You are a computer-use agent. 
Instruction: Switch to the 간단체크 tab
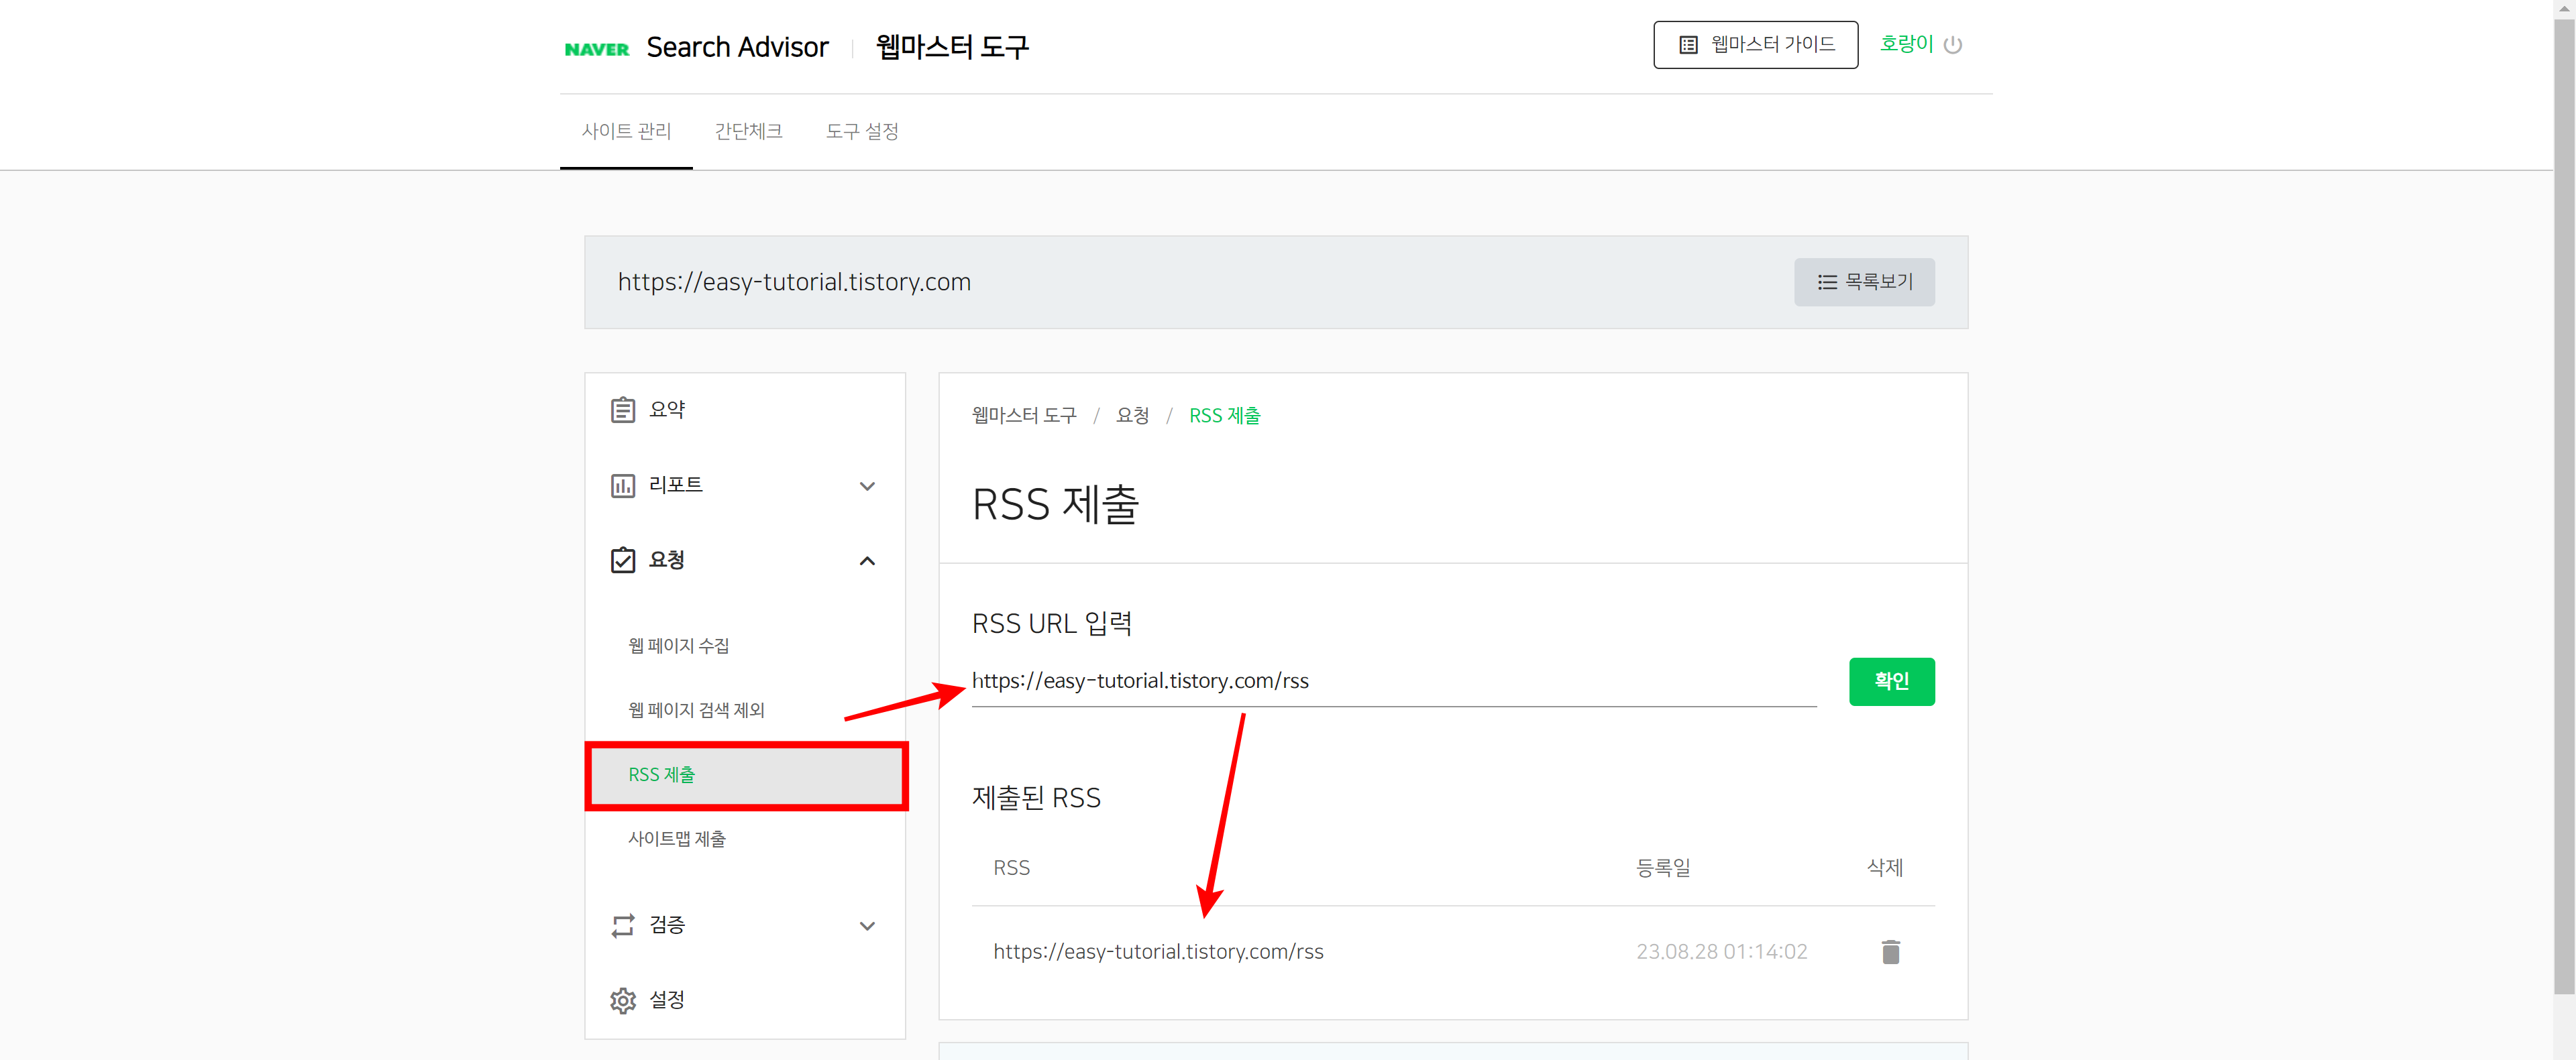pos(749,131)
